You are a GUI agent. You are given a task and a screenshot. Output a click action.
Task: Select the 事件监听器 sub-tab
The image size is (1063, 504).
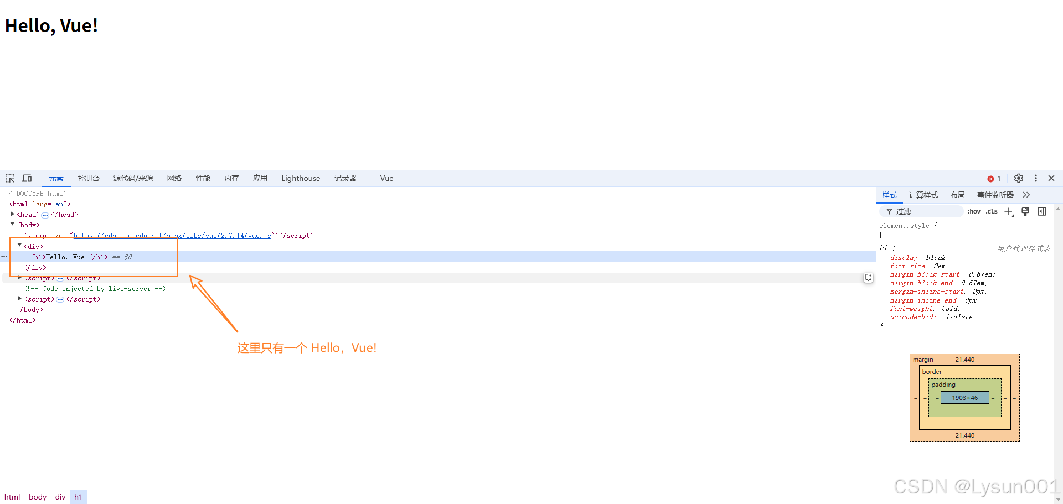(995, 195)
